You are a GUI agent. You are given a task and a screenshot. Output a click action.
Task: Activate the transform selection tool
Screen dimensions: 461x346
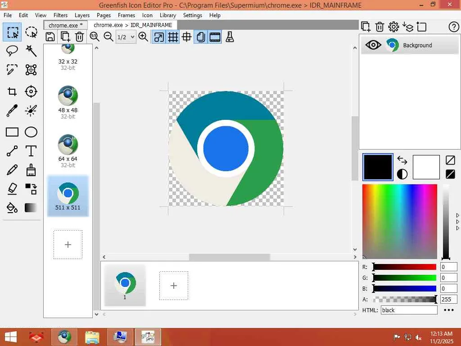31,70
